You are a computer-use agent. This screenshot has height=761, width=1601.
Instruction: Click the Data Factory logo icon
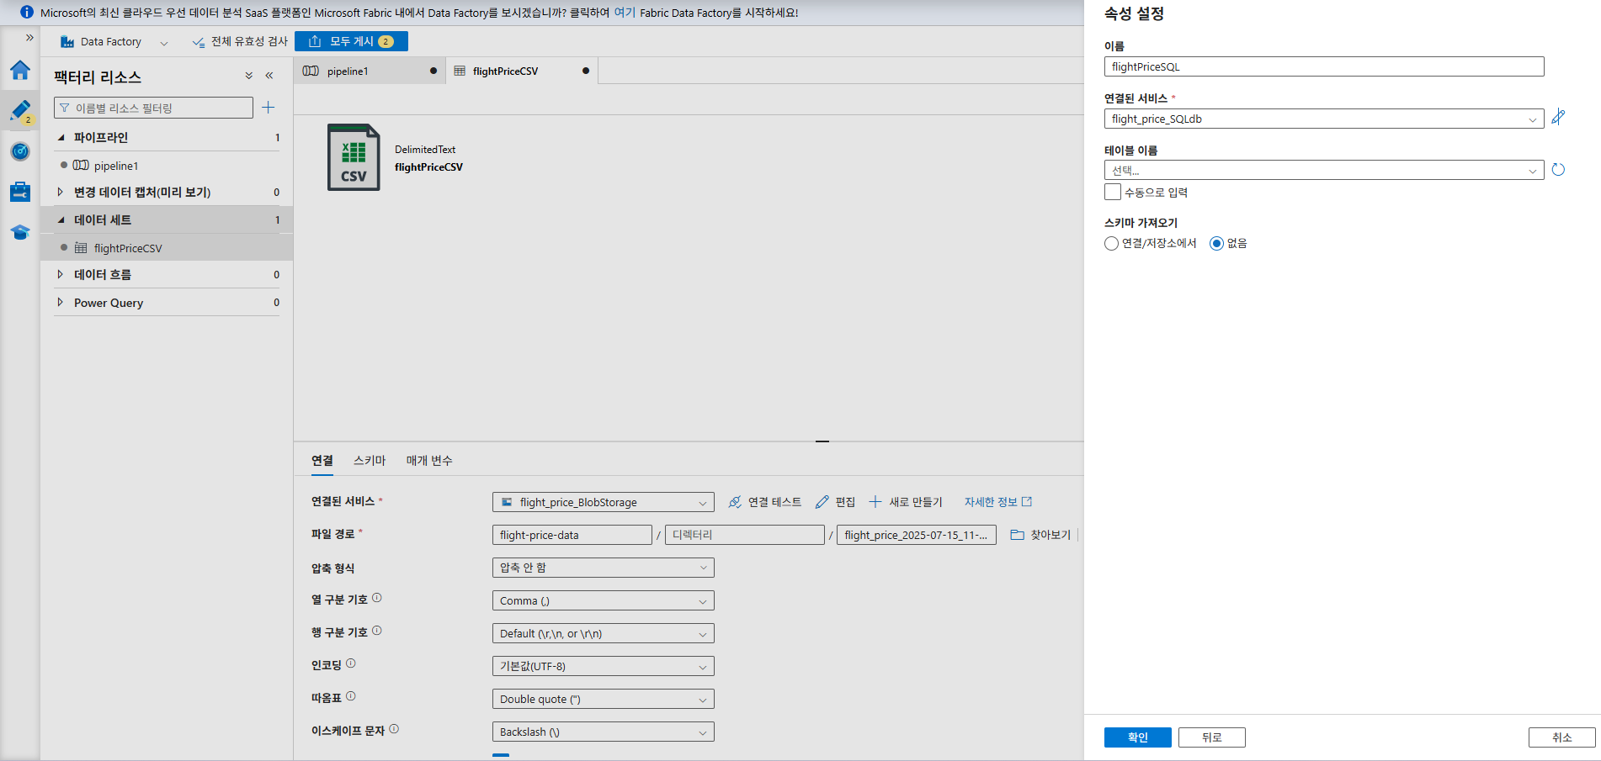(67, 42)
